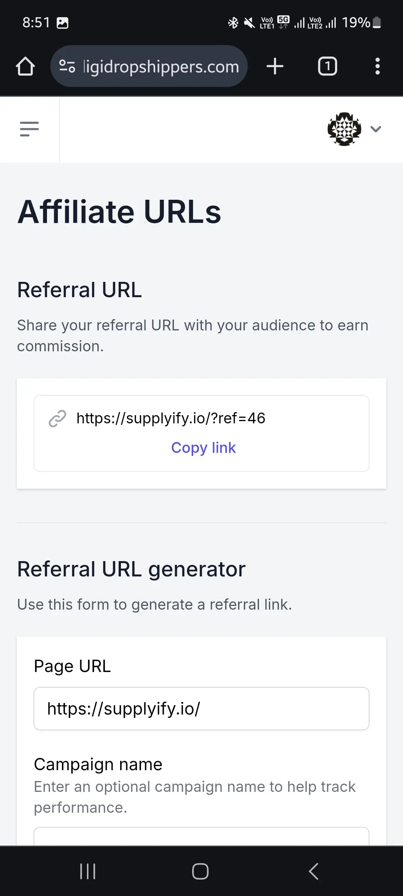403x896 pixels.
Task: Open the tab switcher showing 1 tab
Action: tap(327, 66)
